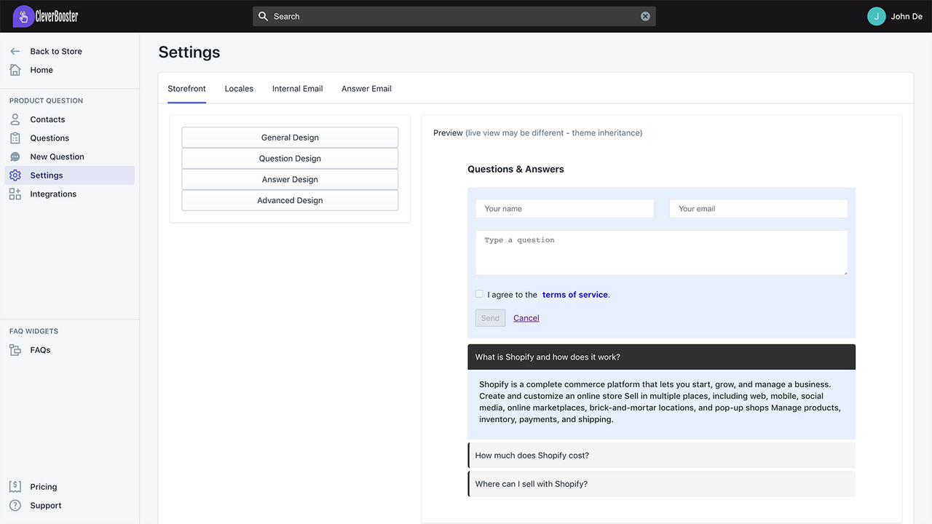Collapse 'What is Shopify and how does it work?'
Viewport: 932px width, 524px height.
coord(661,357)
